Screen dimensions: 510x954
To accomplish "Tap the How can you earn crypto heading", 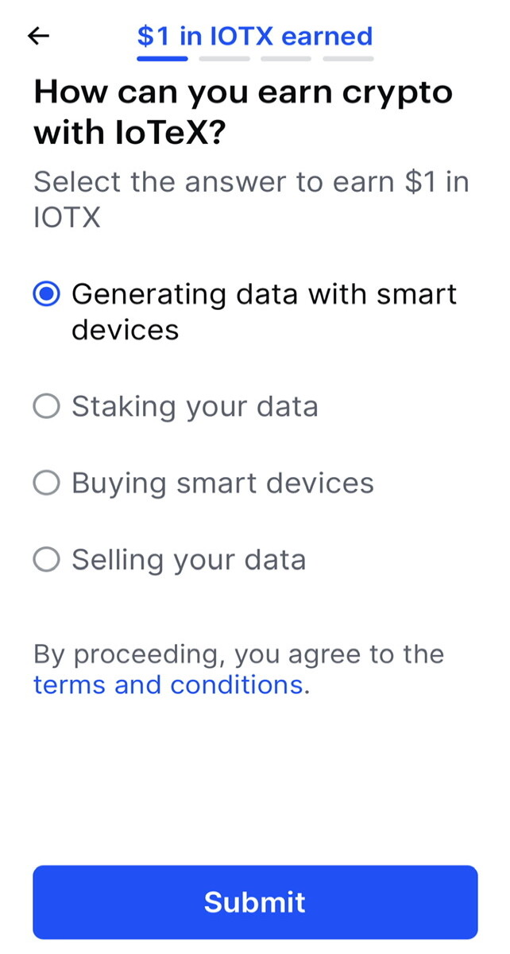I will click(243, 113).
